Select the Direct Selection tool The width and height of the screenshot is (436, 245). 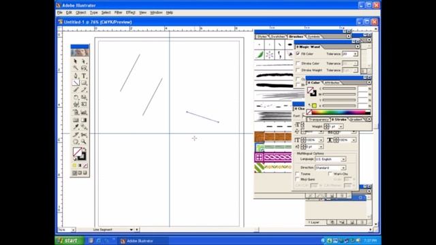pyautogui.click(x=84, y=61)
